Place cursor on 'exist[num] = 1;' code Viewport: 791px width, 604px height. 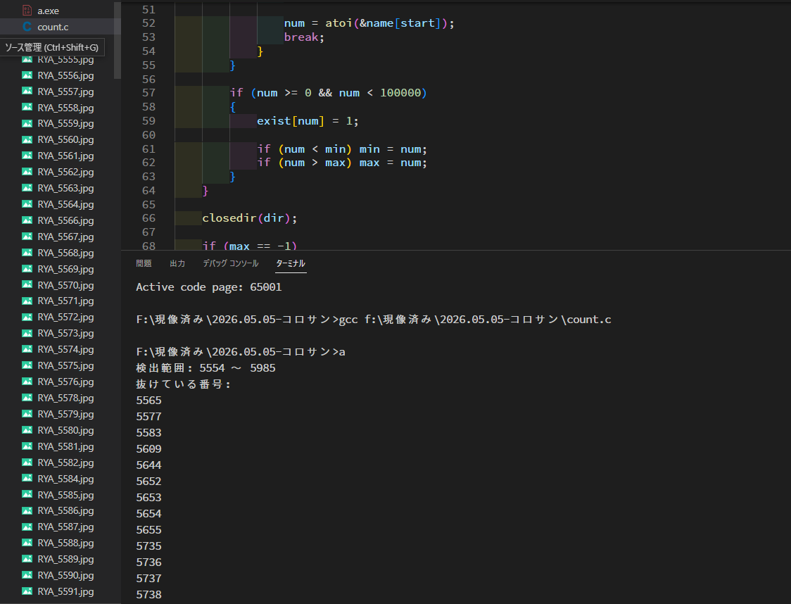[308, 121]
